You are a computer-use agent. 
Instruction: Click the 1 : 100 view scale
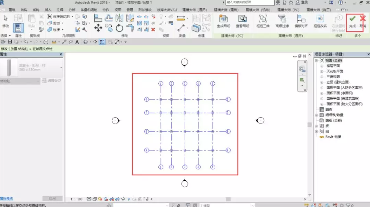[x=77, y=199]
